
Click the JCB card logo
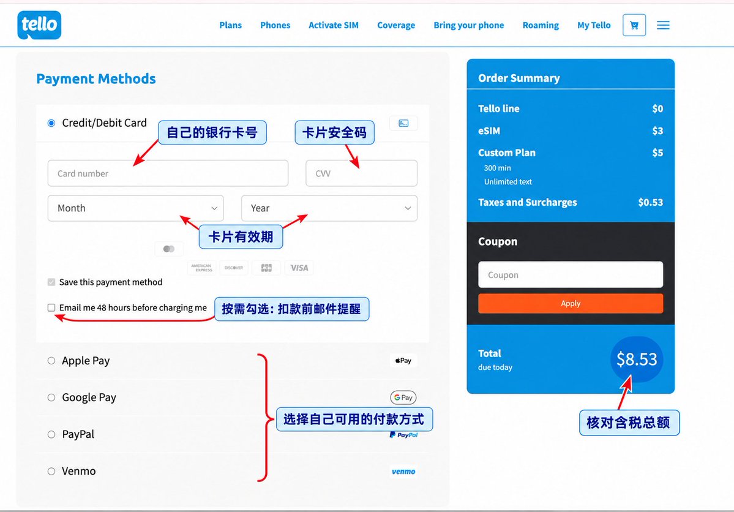(x=266, y=268)
